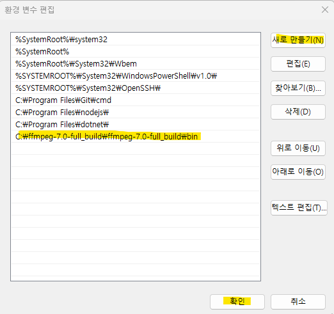Confirm with the 확인 button
334x314 pixels.
click(237, 302)
